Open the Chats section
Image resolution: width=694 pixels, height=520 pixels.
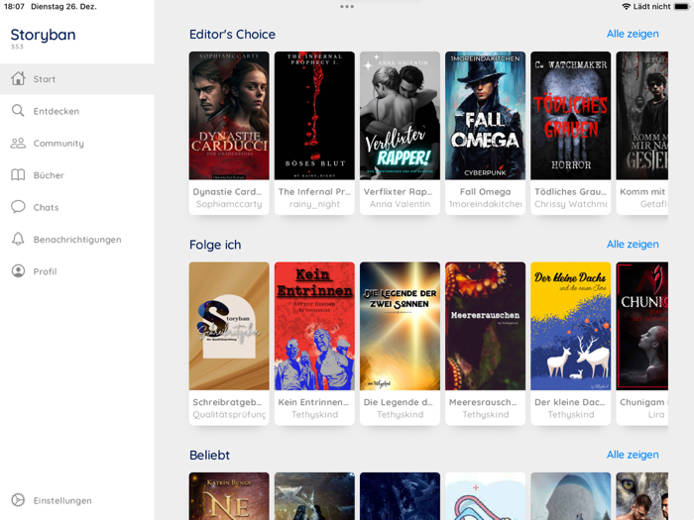coord(77,207)
